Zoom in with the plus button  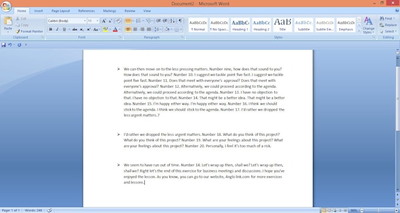pyautogui.click(x=396, y=211)
